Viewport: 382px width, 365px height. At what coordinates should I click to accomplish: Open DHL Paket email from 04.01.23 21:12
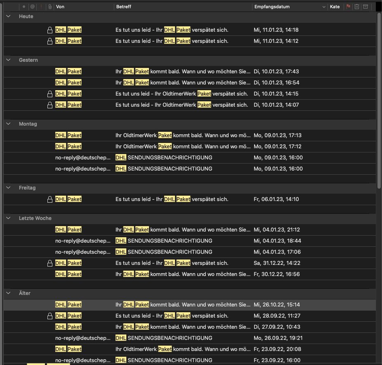point(189,230)
